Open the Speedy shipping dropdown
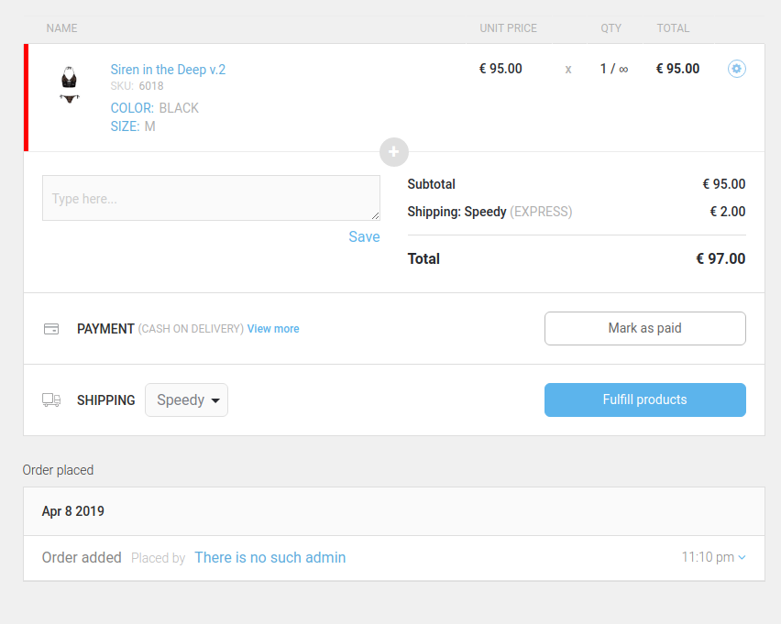The height and width of the screenshot is (624, 781). (x=186, y=400)
